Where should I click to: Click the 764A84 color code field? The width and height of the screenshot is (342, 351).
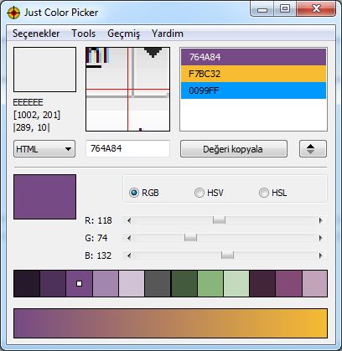click(x=127, y=148)
